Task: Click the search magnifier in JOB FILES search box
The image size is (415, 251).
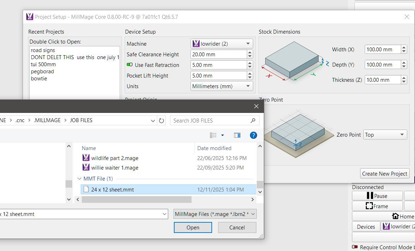Action: point(253,121)
